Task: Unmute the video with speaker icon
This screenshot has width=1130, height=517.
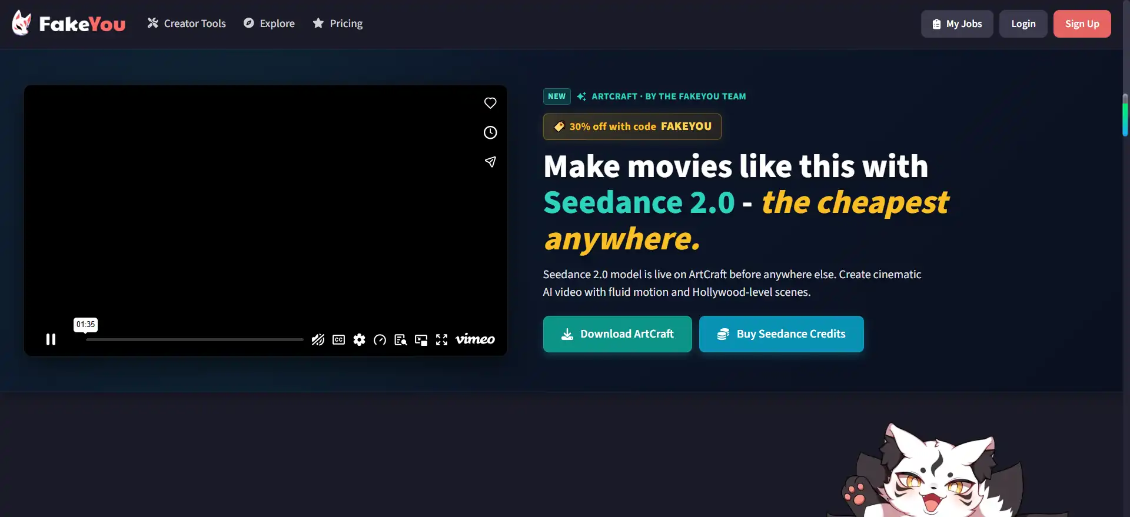Action: 318,340
